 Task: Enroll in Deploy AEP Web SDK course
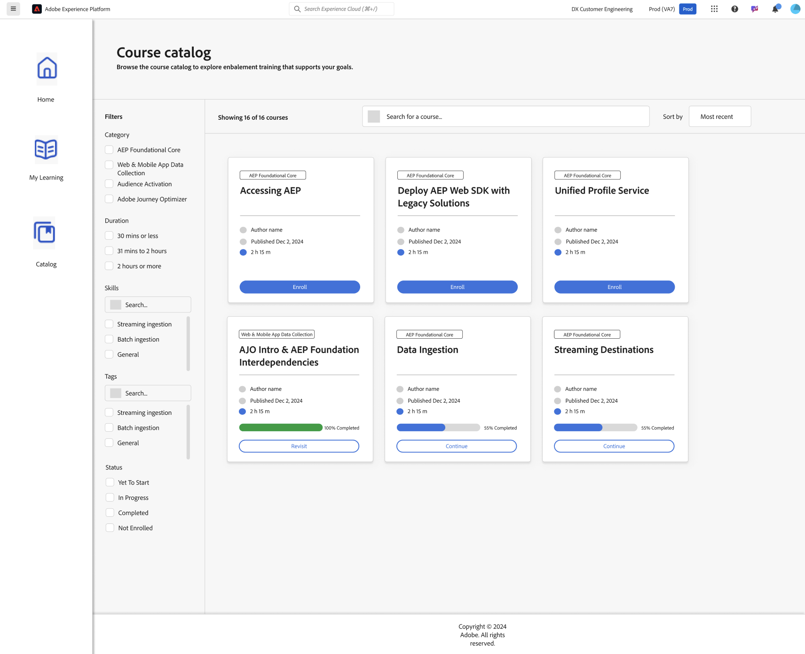coord(458,287)
